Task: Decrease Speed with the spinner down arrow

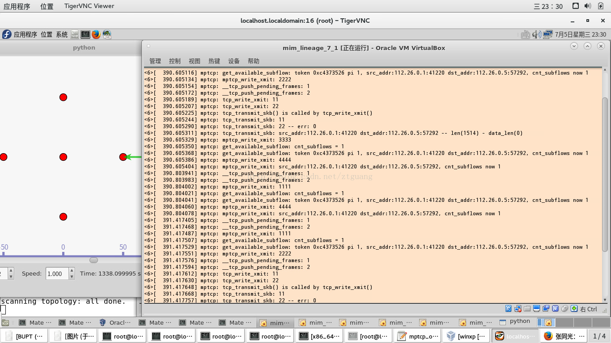Action: click(72, 277)
